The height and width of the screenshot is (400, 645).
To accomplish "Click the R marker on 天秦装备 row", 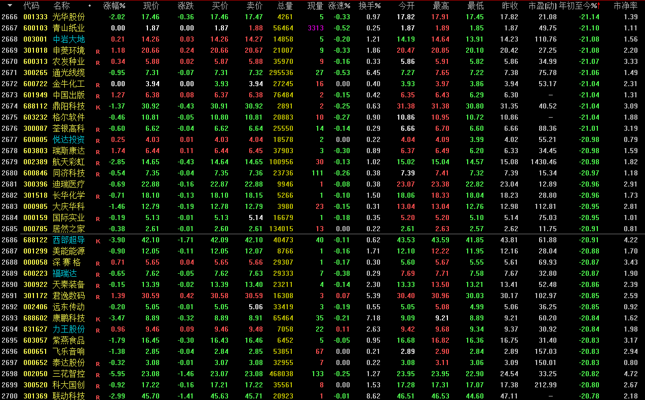I will click(x=98, y=285).
